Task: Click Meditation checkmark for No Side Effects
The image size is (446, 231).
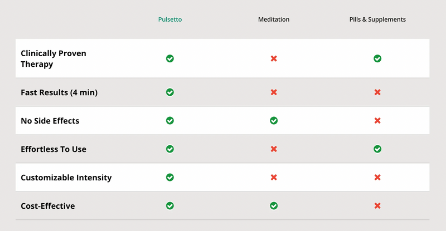Action: click(x=274, y=121)
